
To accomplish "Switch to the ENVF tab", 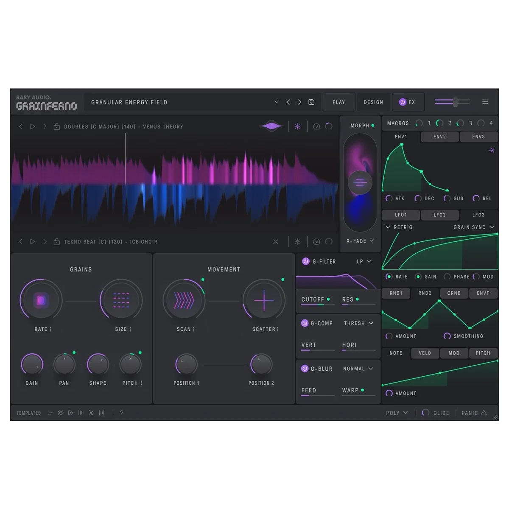I will click(x=483, y=293).
